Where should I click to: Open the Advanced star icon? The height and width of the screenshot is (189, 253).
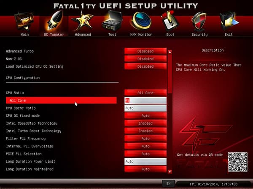click(x=83, y=21)
